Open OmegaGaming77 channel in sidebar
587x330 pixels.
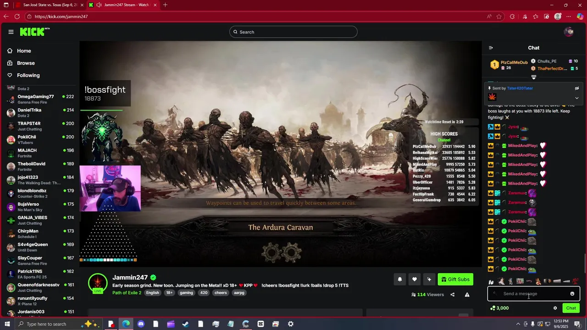[x=40, y=99]
